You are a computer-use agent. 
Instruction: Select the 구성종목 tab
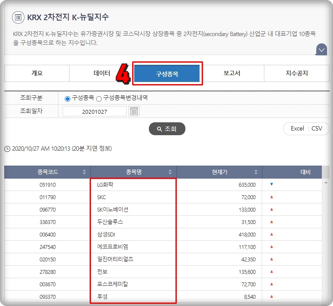pos(167,73)
